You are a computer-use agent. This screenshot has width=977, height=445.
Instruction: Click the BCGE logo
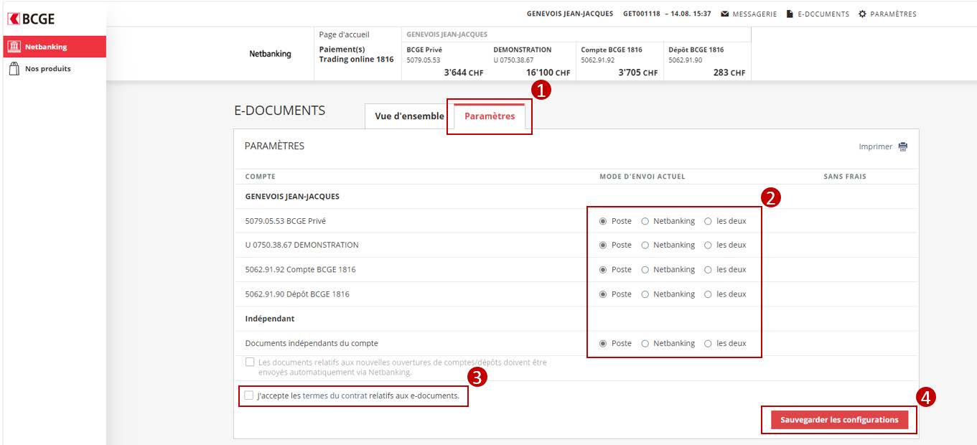point(31,19)
